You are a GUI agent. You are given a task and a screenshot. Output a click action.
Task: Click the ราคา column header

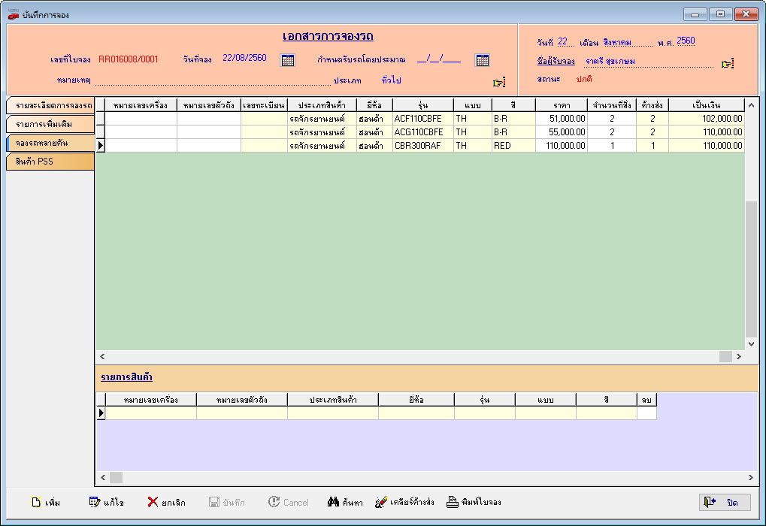click(562, 105)
